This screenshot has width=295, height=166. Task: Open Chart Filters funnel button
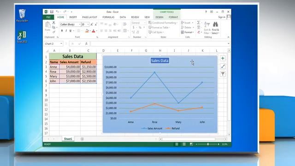point(223,74)
